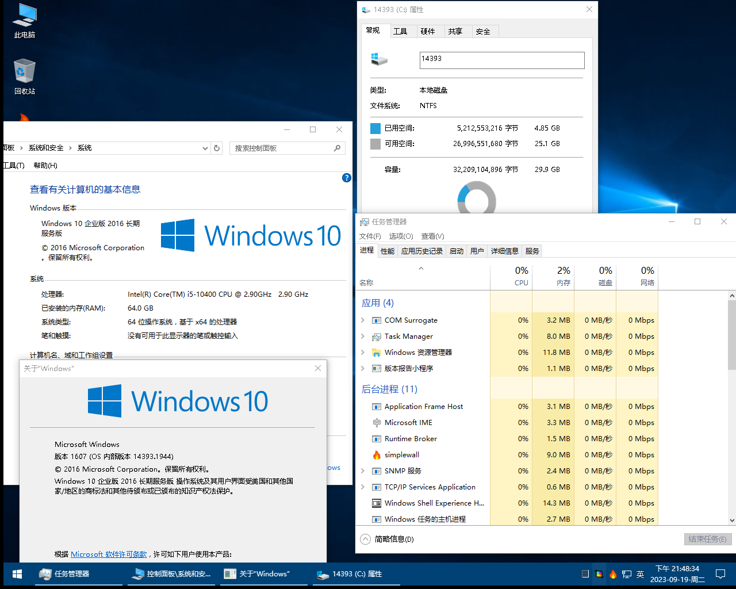
Task: Select the 应用 (4) group heading
Action: tap(377, 303)
